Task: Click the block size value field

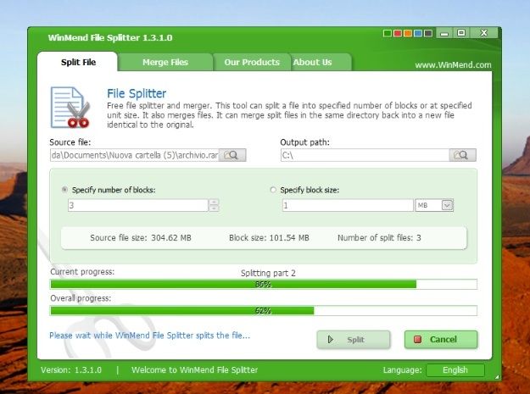Action: (x=348, y=205)
